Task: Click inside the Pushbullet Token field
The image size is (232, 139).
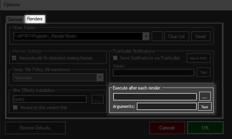Action: click(154, 73)
